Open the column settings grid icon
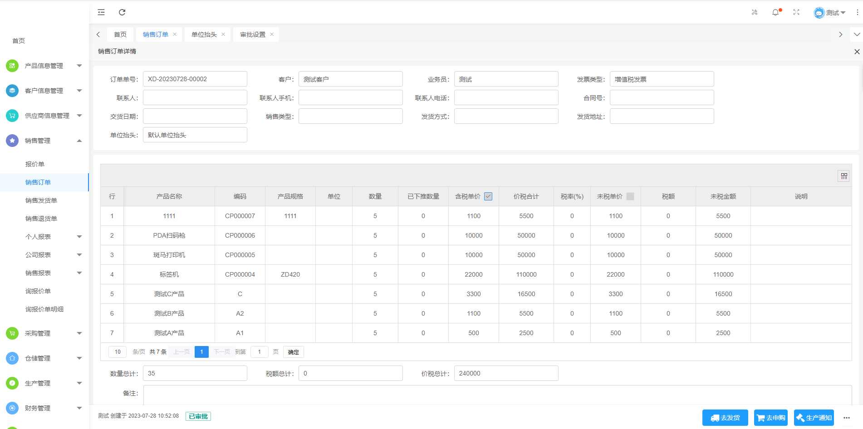 point(843,176)
